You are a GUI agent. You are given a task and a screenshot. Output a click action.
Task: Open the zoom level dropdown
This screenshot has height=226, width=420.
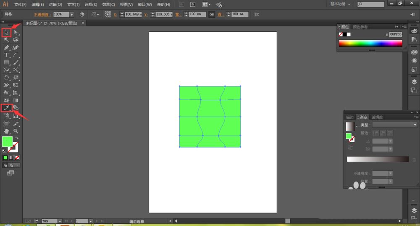tap(60, 221)
